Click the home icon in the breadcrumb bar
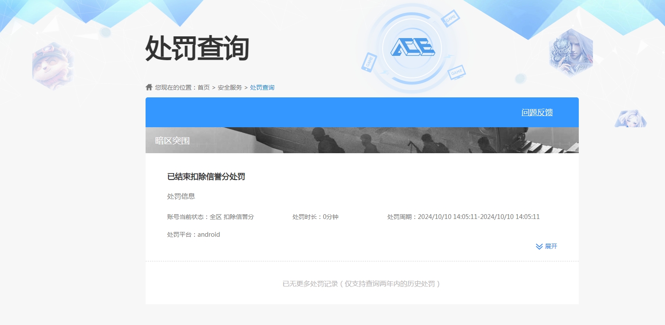This screenshot has width=665, height=325. point(149,87)
